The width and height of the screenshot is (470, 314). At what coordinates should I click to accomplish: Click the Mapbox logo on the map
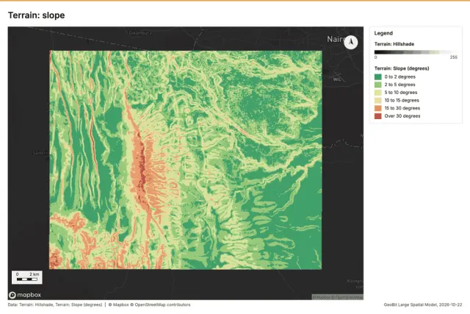(25, 295)
